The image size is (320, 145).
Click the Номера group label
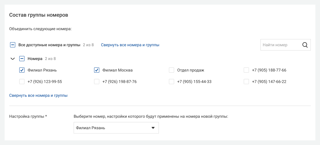coord(35,59)
